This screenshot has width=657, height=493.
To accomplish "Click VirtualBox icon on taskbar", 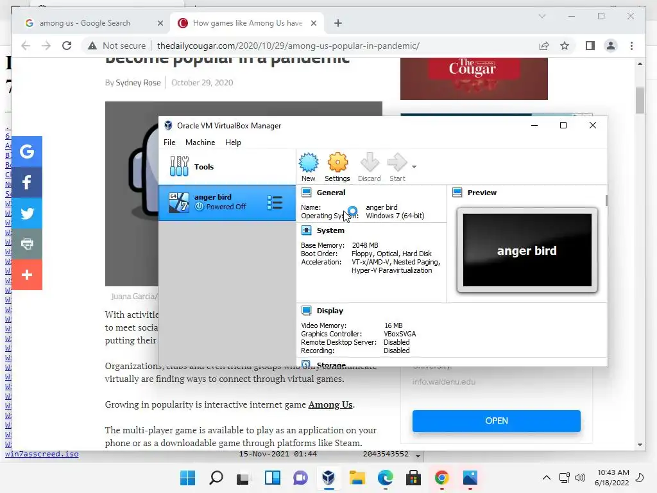I will (x=328, y=478).
